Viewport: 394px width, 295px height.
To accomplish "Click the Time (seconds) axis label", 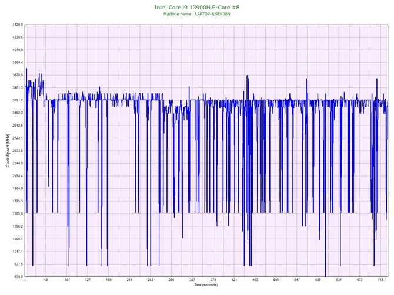I will point(206,285).
